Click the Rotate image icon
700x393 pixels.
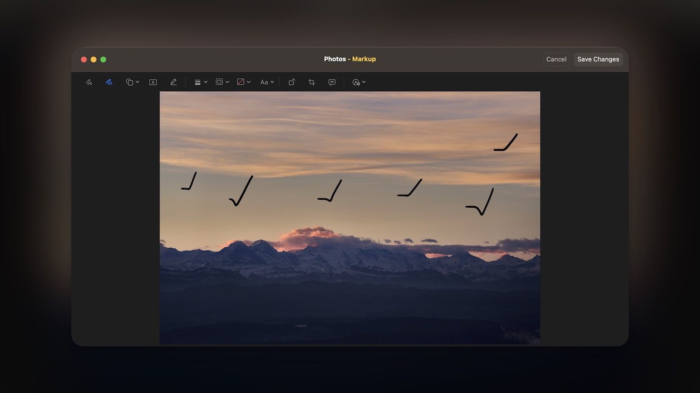[292, 82]
